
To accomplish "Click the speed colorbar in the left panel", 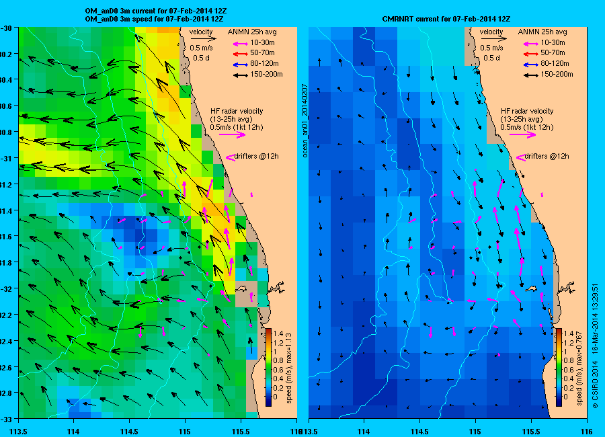I will pos(268,367).
